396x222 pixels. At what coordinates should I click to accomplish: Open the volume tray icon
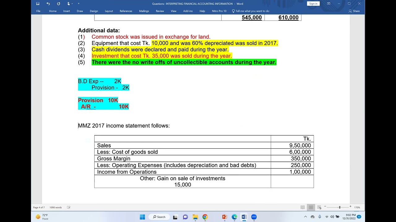332,217
